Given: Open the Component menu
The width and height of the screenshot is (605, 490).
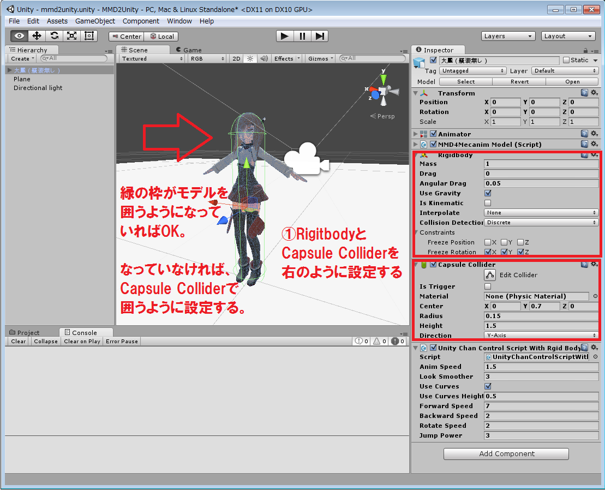Looking at the screenshot, I should point(141,21).
